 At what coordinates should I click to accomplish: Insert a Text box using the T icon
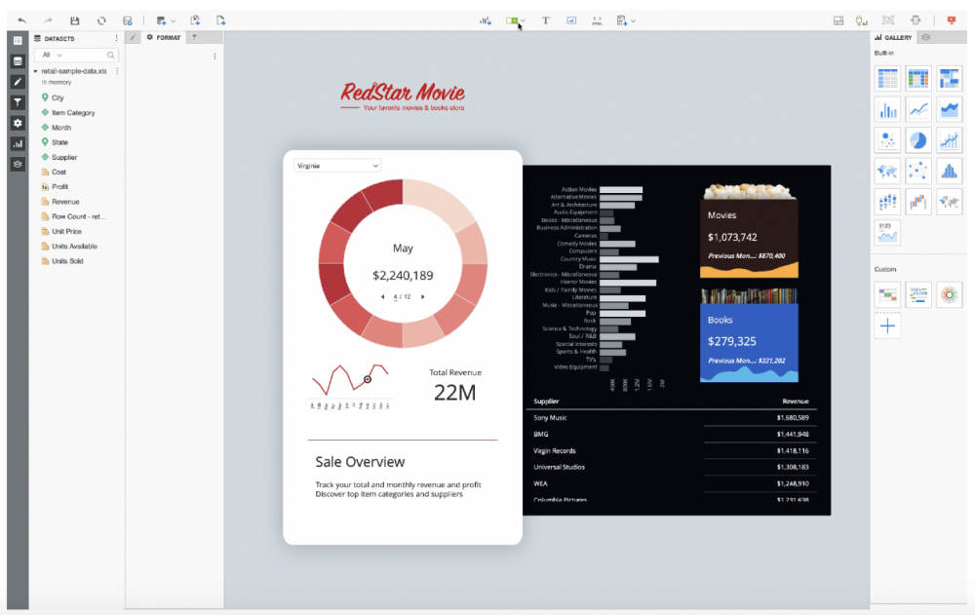(545, 20)
